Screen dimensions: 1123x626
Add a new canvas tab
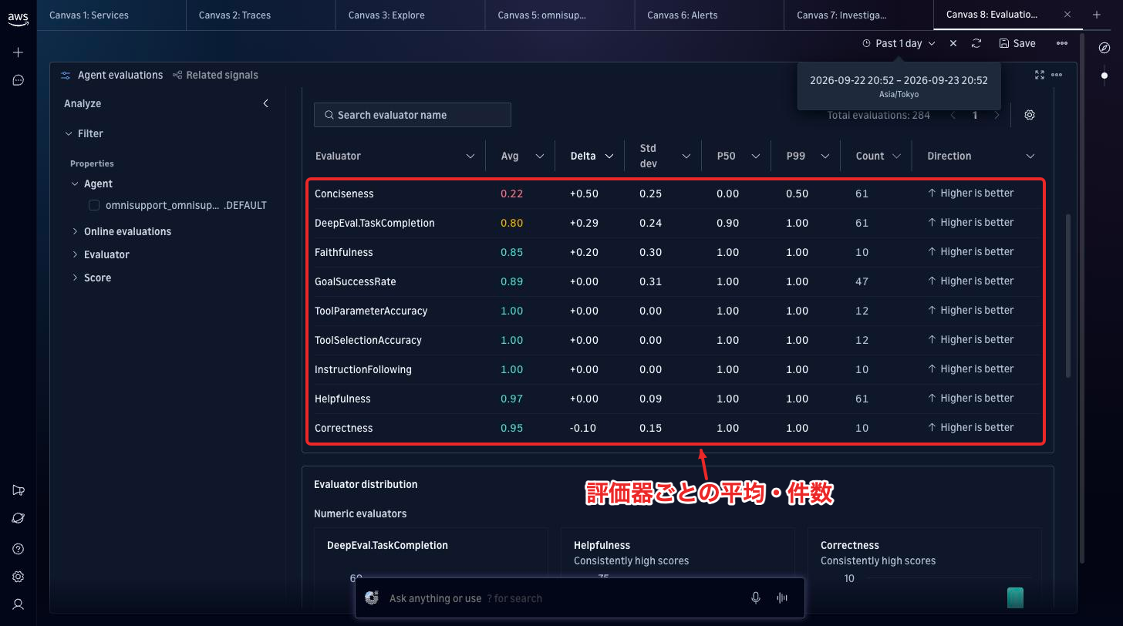[x=1097, y=15]
